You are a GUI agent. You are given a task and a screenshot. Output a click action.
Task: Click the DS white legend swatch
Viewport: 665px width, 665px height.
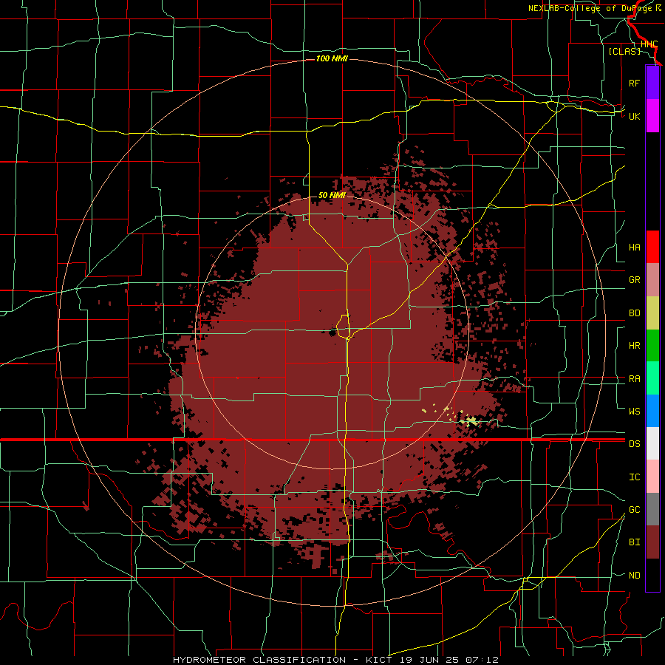pos(652,443)
